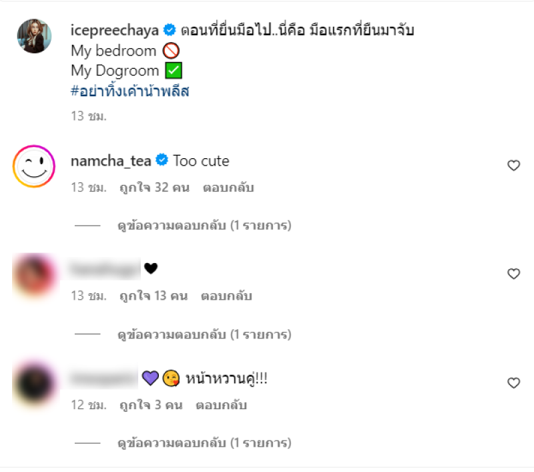Image resolution: width=534 pixels, height=472 pixels.
Task: Click the blurred avatar of the black heart commenter
Action: coord(33,274)
